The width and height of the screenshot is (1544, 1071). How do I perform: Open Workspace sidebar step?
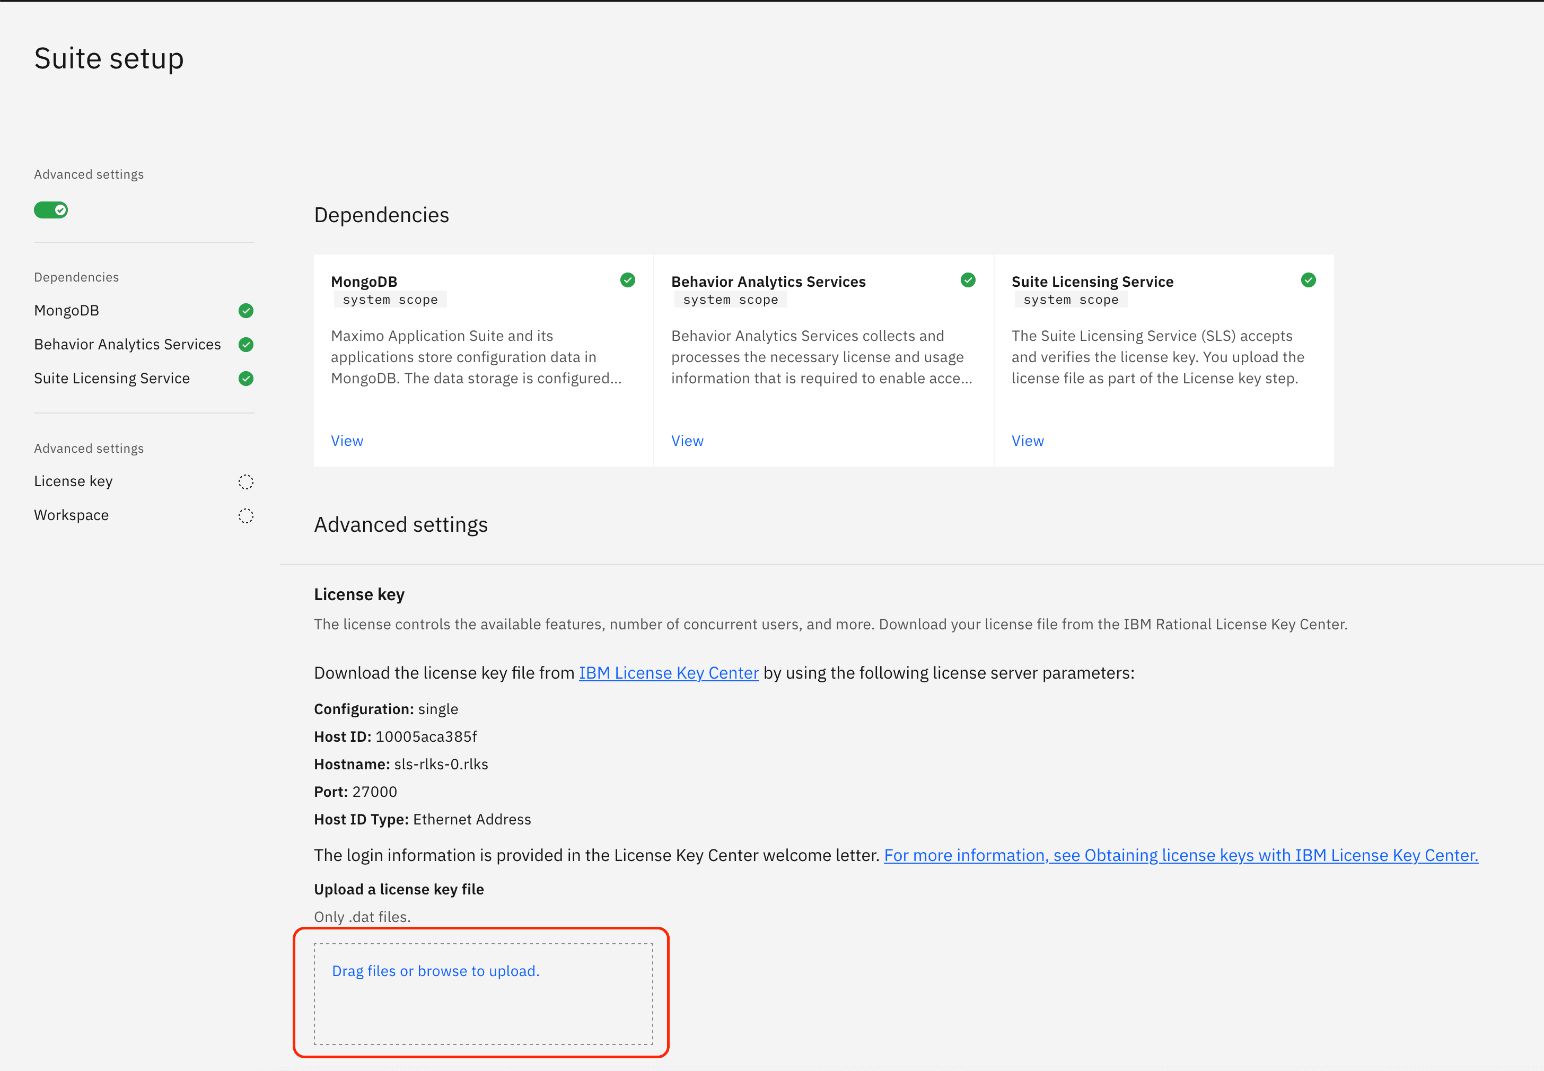tap(71, 515)
